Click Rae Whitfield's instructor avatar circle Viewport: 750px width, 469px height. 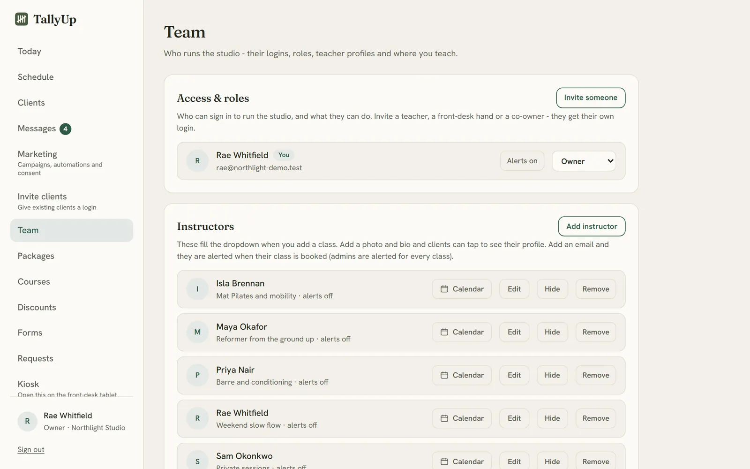197,418
